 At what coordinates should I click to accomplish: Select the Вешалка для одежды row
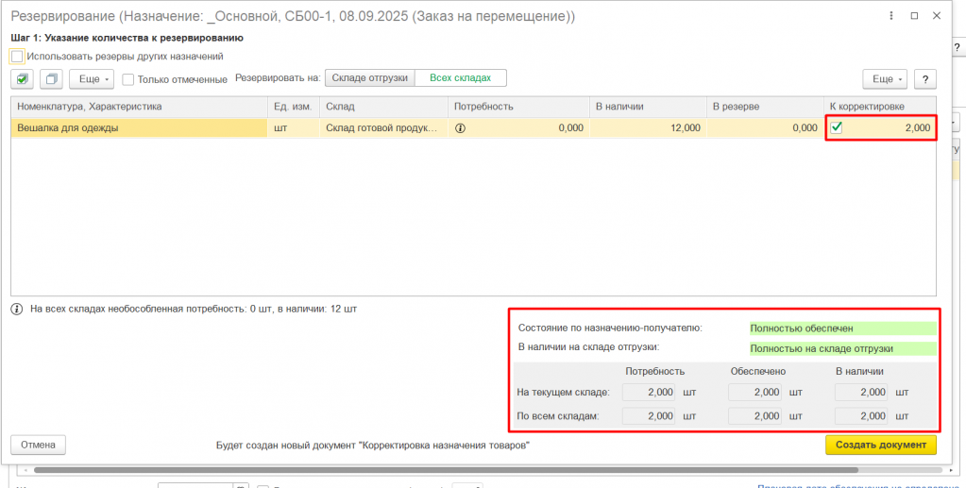click(474, 128)
